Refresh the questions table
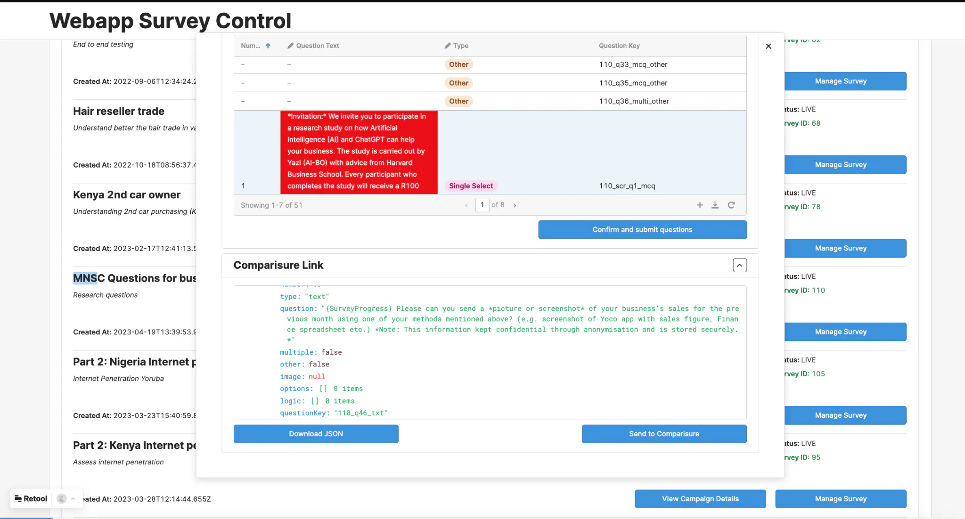 (x=731, y=205)
